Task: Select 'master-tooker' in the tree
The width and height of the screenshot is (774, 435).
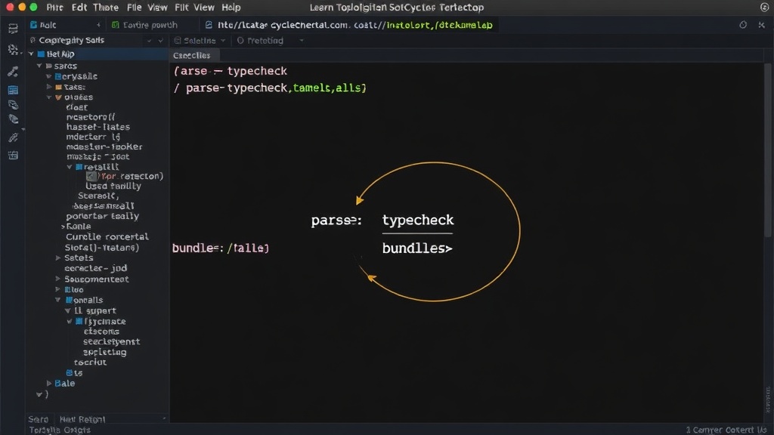Action: point(104,147)
